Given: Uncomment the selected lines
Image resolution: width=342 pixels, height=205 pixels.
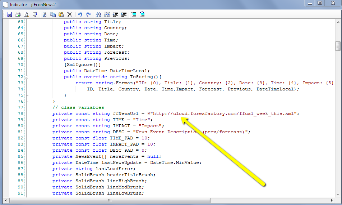Looking at the screenshot, I should 142,14.
